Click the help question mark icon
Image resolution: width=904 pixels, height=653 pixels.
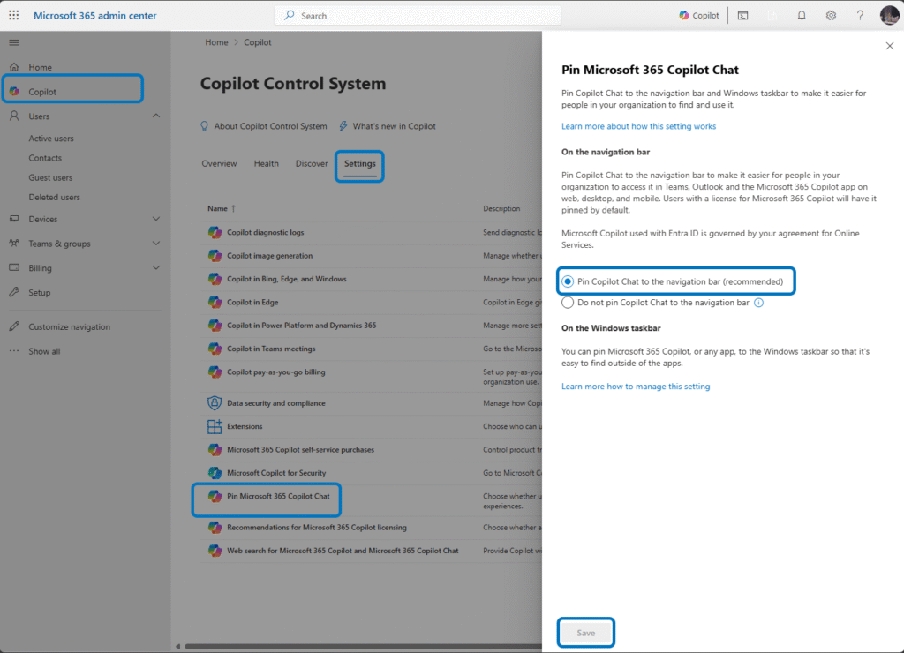tap(860, 16)
